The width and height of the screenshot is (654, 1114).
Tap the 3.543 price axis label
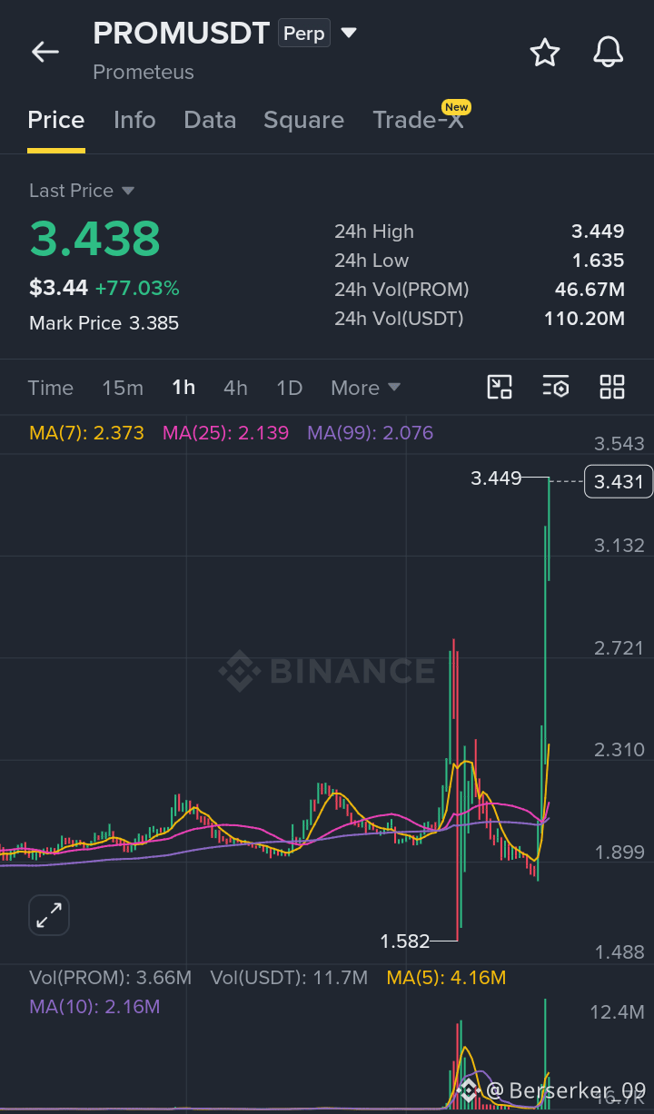click(619, 444)
